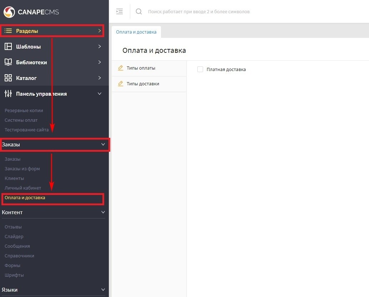Click the Панель управления sliders icon
Image resolution: width=369 pixels, height=297 pixels.
(x=8, y=94)
